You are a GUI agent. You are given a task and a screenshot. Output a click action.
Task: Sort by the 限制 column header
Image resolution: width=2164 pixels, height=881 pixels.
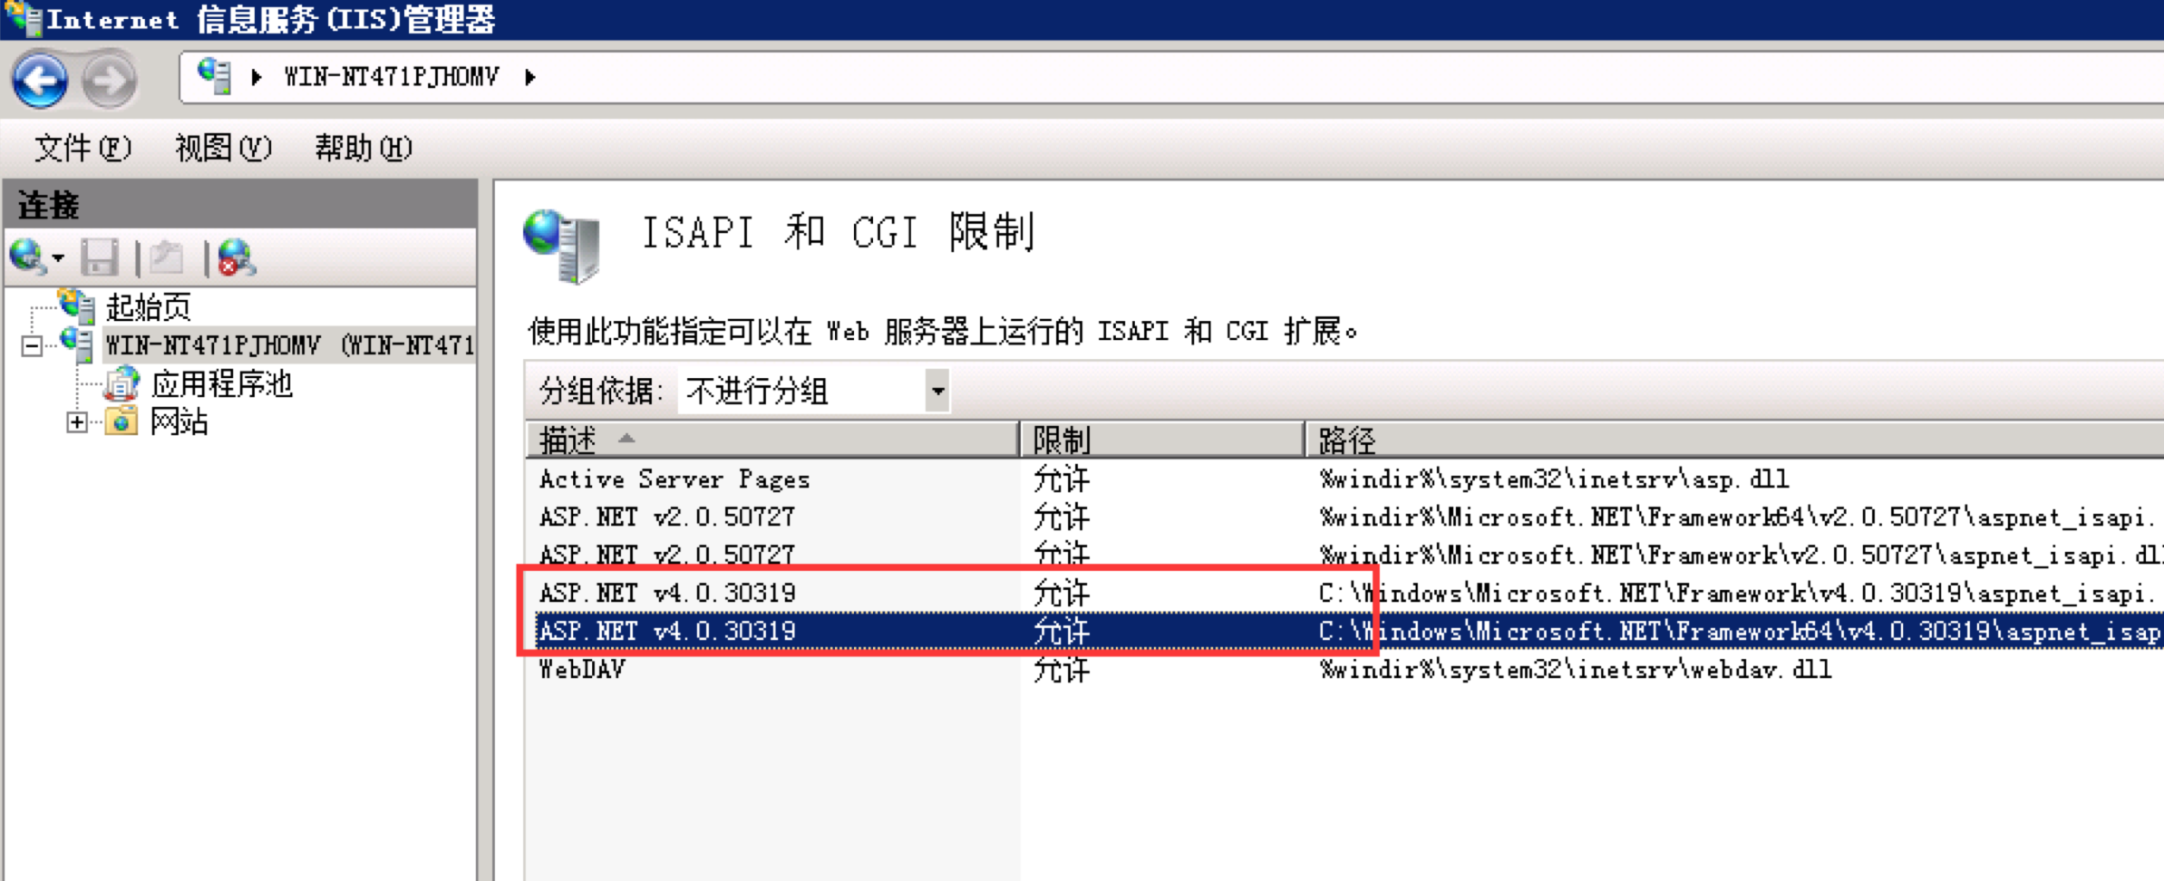click(x=1161, y=440)
